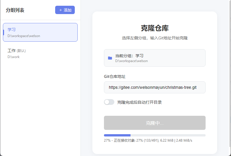Screen dimensions: 231x156
Task: Toggle 克隆完成后自动打开目录 switch
Action: (109, 102)
